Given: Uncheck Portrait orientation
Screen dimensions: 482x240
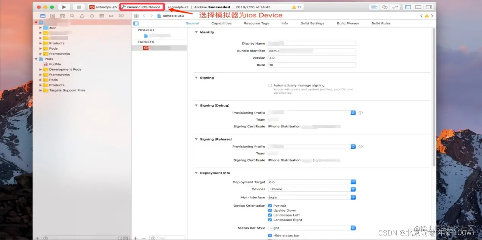Looking at the screenshot, I should [x=270, y=206].
